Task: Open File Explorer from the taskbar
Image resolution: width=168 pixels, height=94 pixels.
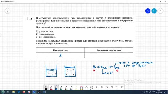Action: tap(13, 92)
